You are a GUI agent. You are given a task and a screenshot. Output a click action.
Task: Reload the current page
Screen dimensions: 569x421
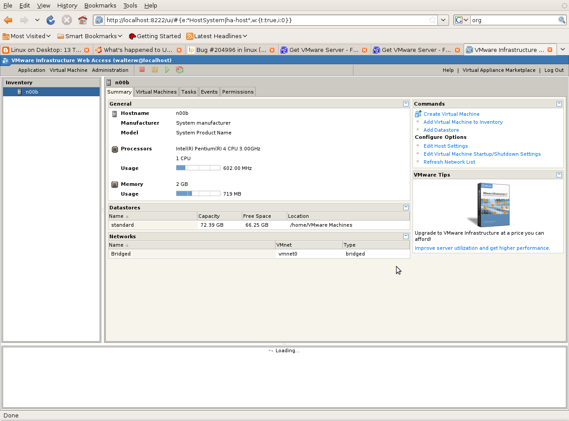[x=51, y=20]
